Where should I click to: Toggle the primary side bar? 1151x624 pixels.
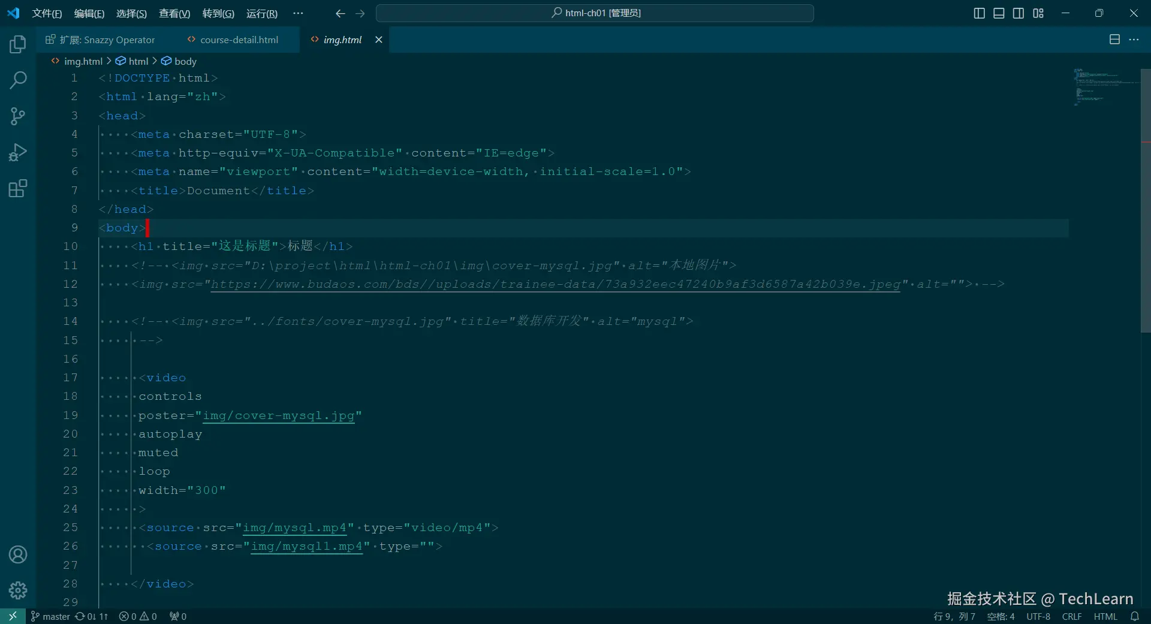click(979, 13)
